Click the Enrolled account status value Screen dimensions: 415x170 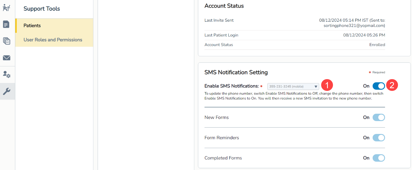pos(377,45)
